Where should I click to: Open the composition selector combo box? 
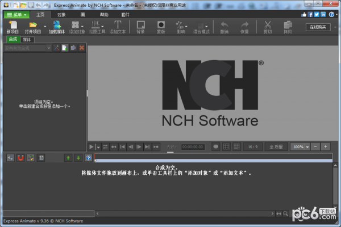pyautogui.click(x=27, y=48)
